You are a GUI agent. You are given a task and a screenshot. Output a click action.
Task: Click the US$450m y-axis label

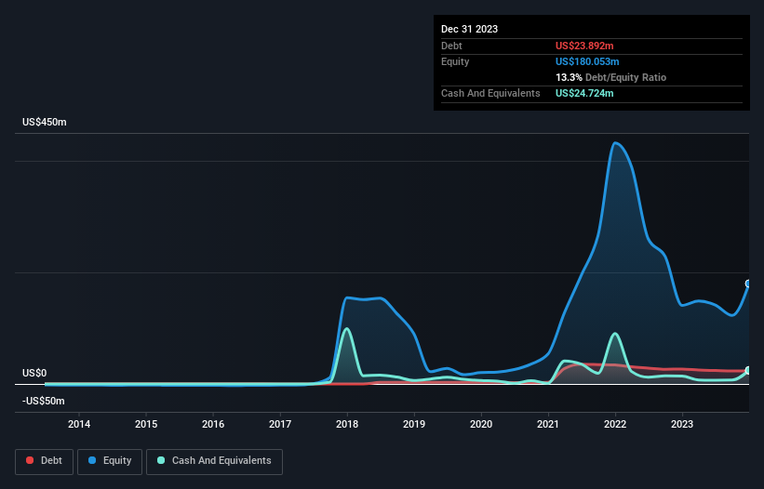coord(45,122)
